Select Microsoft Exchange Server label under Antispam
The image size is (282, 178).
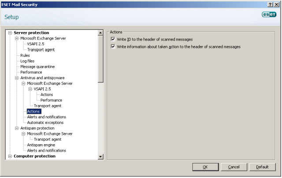coord(50,134)
